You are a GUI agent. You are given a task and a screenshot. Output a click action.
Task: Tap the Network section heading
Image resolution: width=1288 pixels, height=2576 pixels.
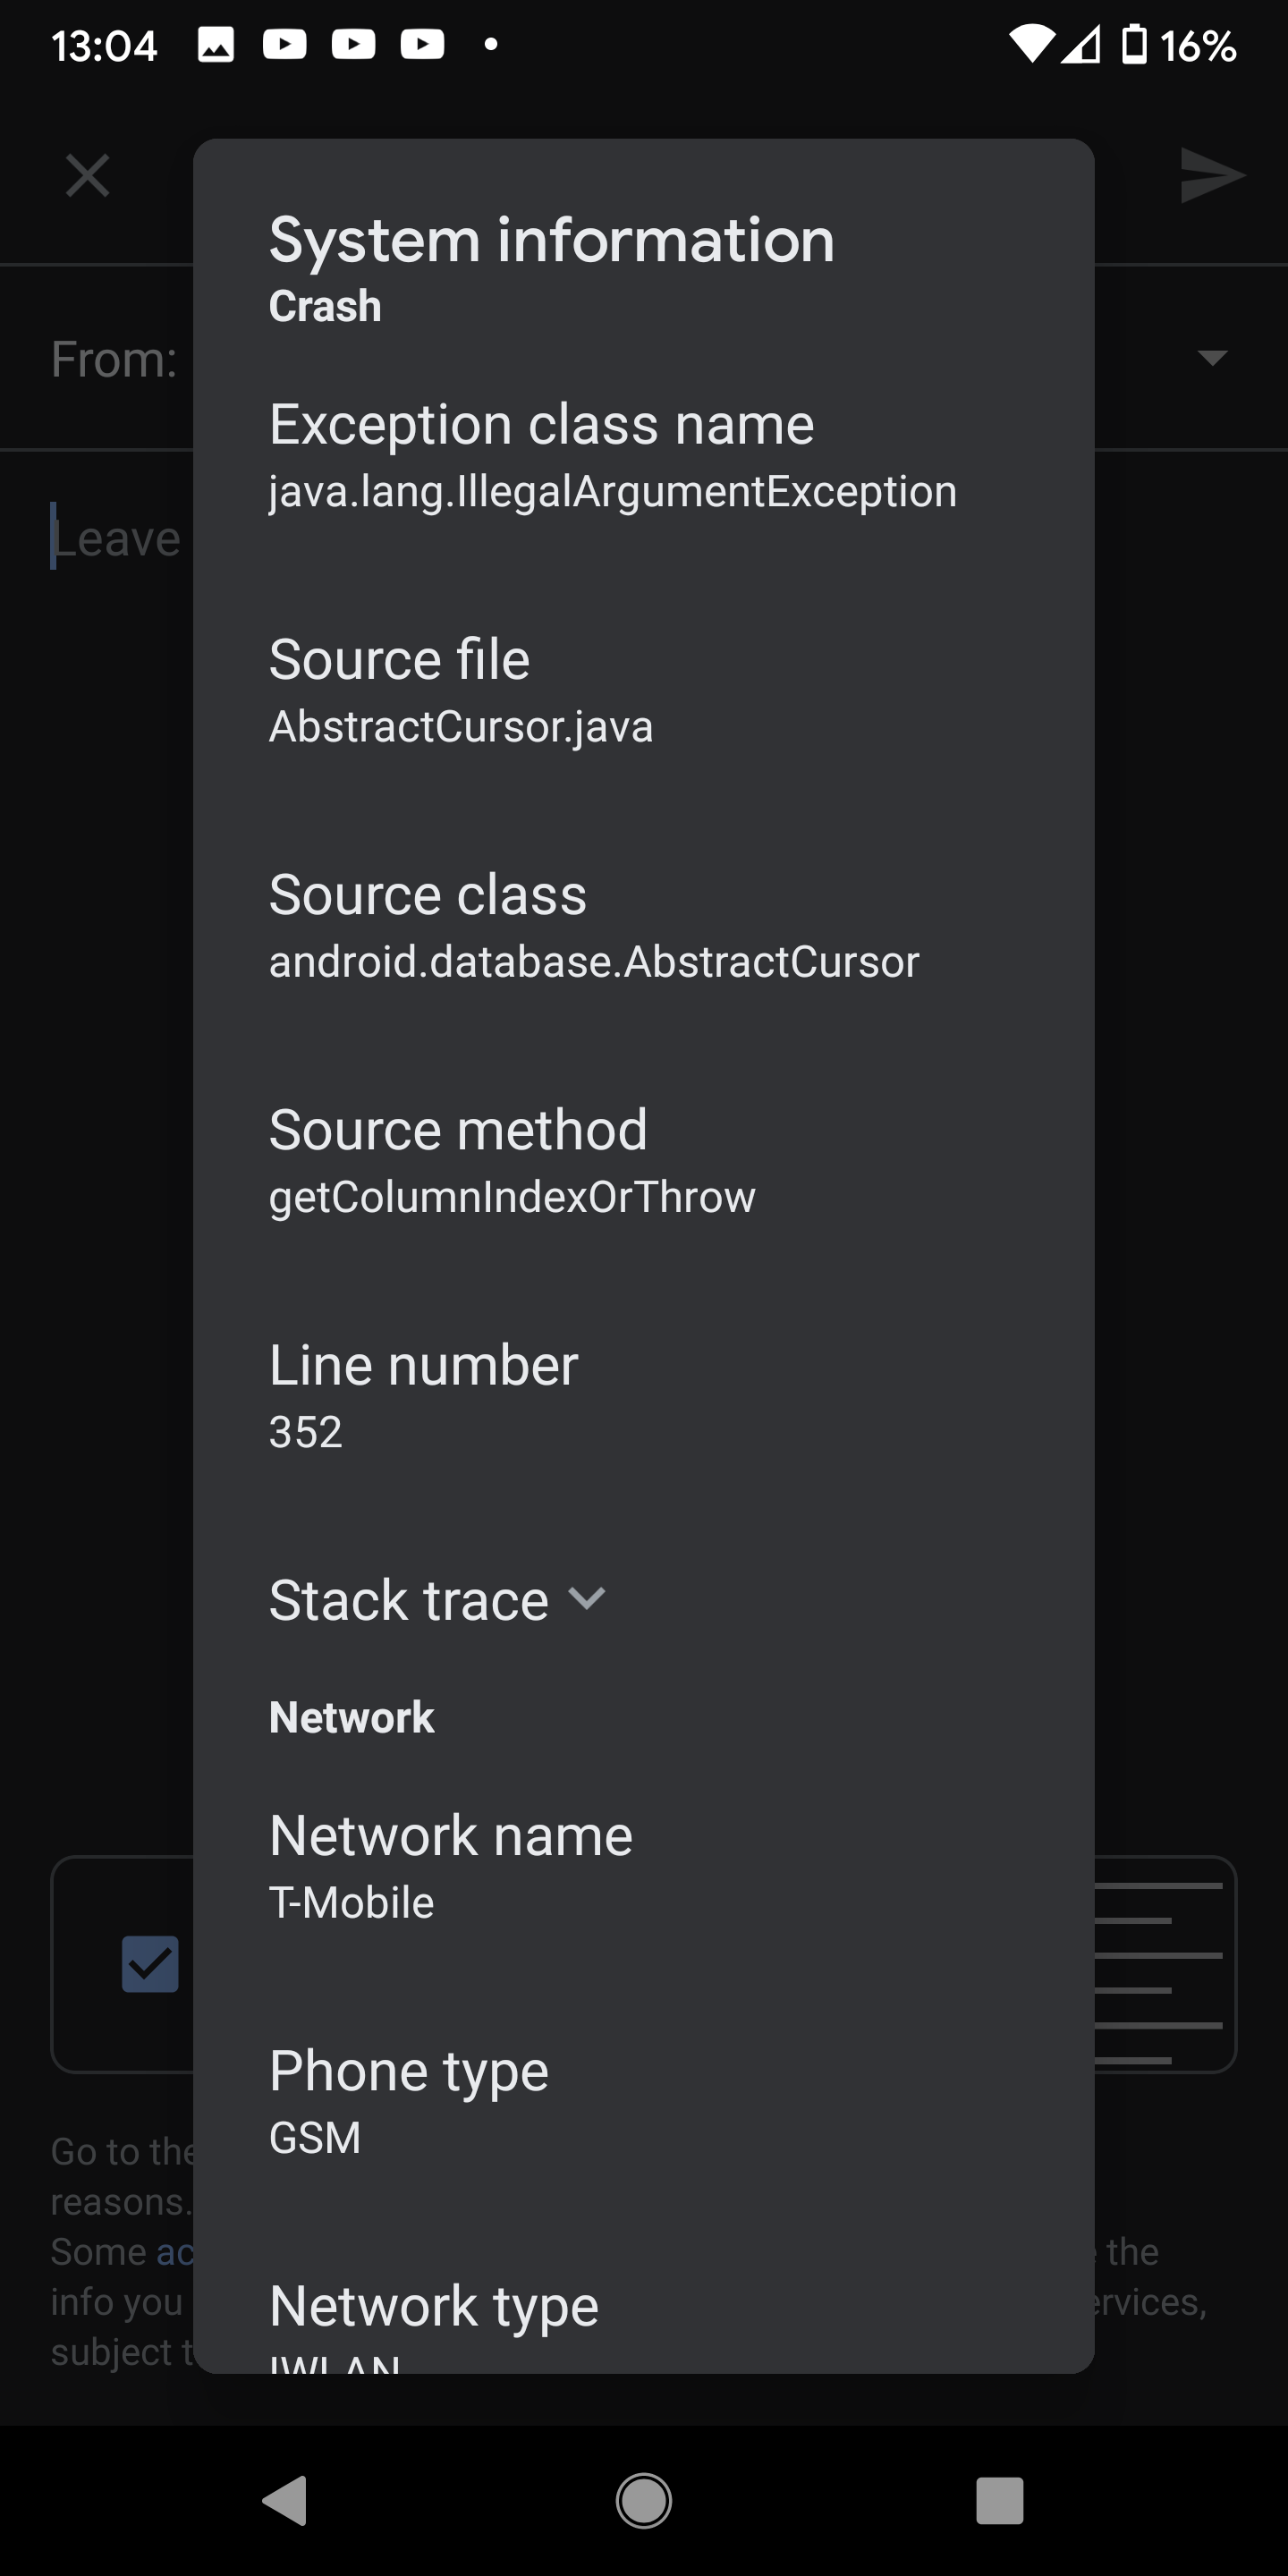click(352, 1717)
